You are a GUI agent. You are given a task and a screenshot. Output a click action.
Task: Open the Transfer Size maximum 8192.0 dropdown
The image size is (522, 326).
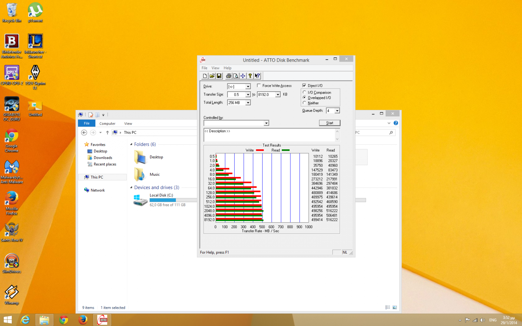pyautogui.click(x=278, y=95)
